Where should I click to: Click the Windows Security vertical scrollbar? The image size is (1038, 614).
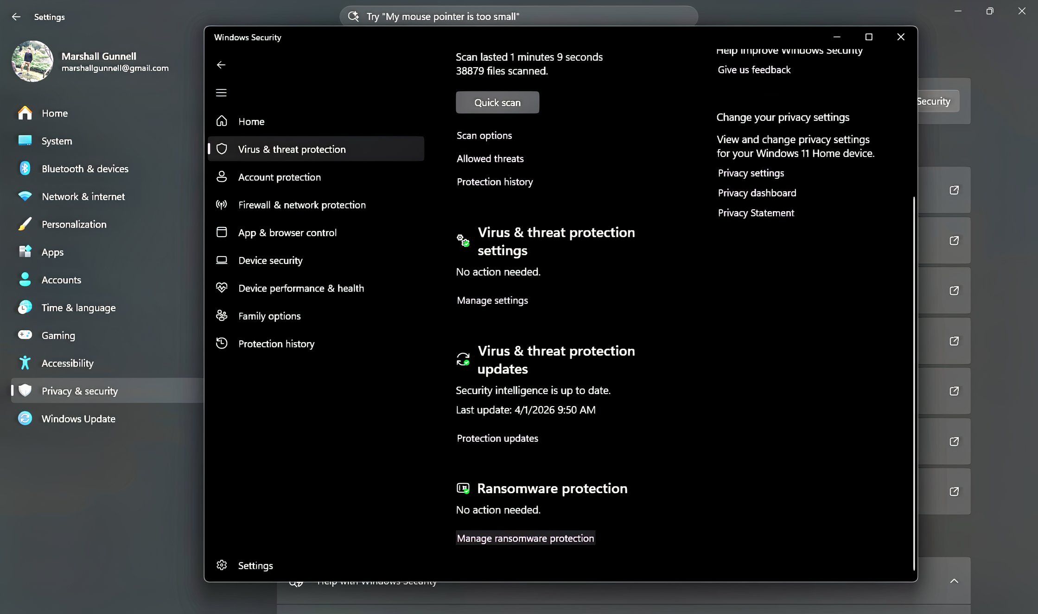click(x=914, y=383)
